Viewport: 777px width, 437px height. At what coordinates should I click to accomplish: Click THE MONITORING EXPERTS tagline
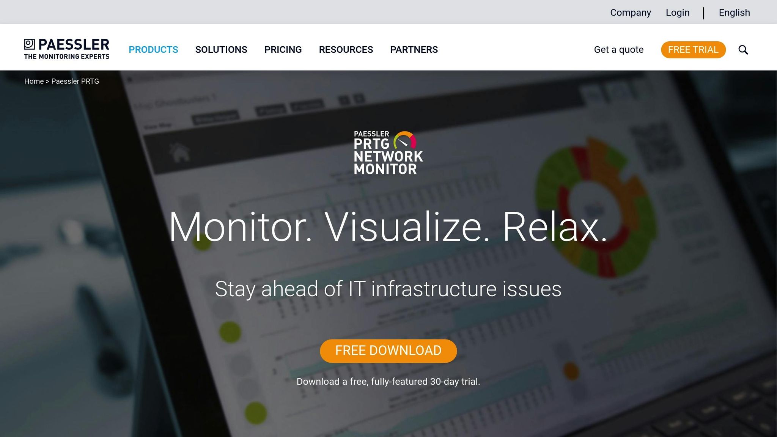coord(66,57)
